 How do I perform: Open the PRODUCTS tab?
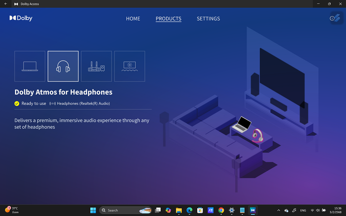point(168,18)
